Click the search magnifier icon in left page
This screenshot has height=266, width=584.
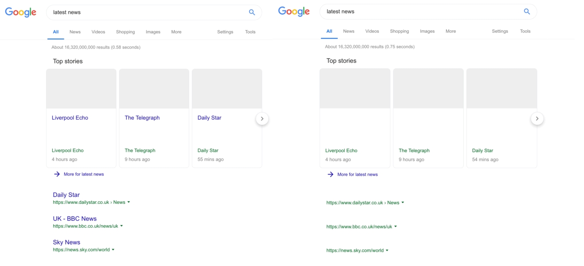(252, 12)
